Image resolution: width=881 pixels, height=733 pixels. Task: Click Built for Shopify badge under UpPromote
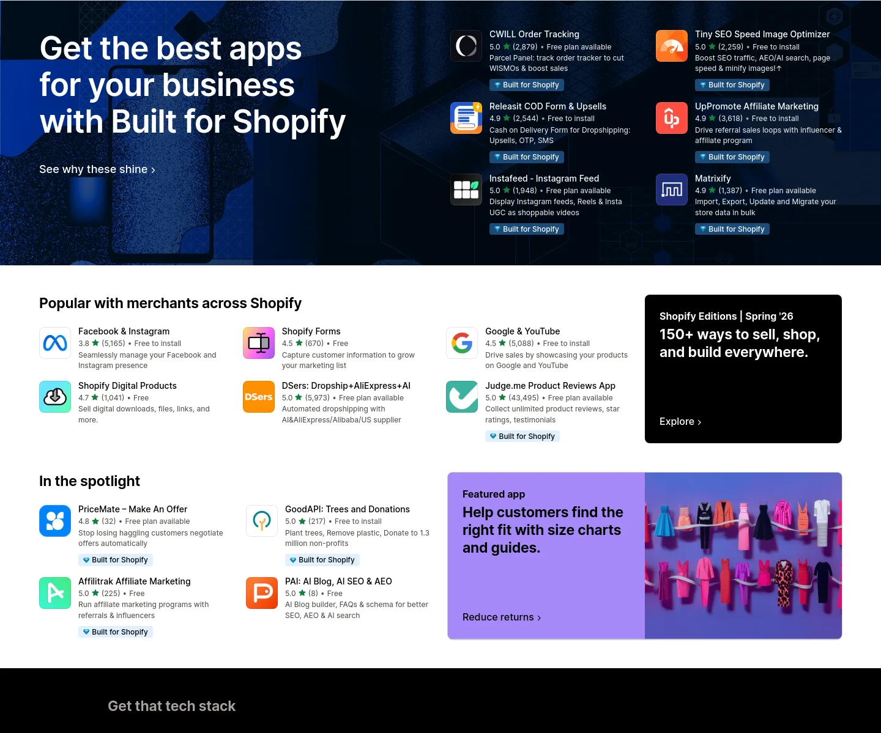pyautogui.click(x=732, y=157)
